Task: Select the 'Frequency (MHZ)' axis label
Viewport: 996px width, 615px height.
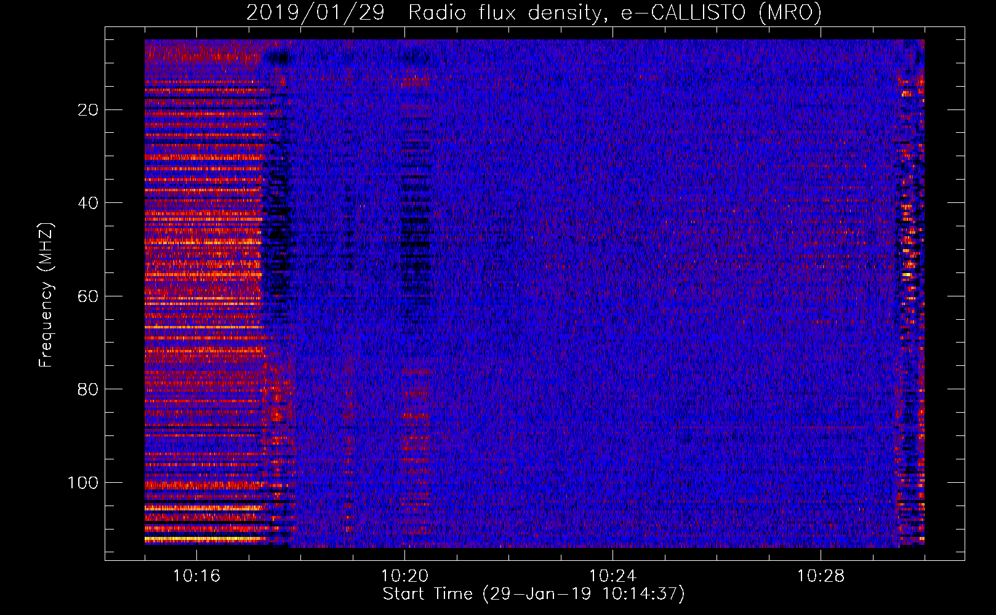Action: pos(46,295)
